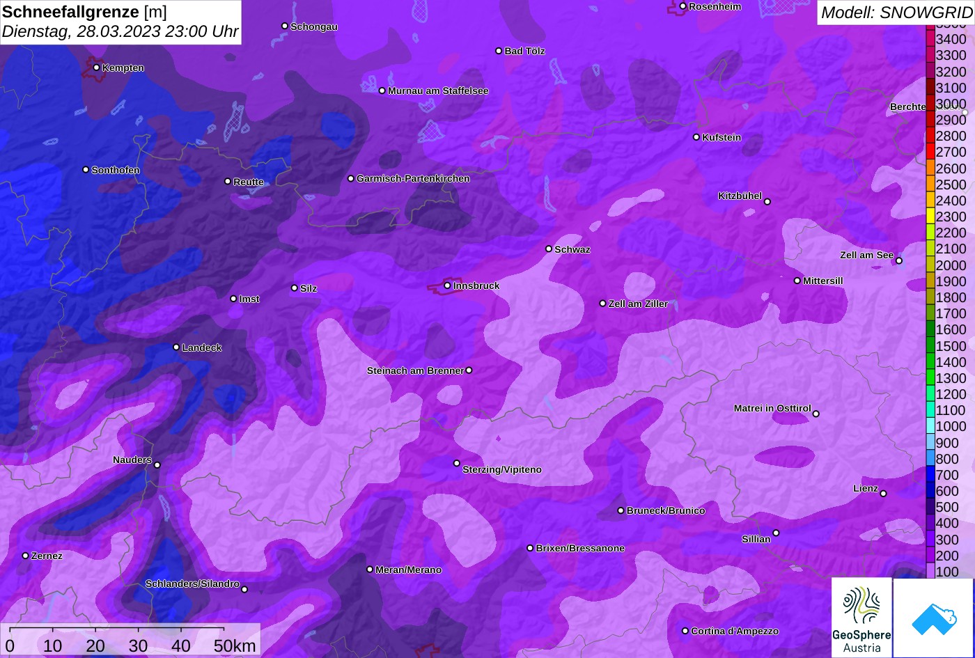975x658 pixels.
Task: Click the 50km scale bar label
Action: [235, 646]
